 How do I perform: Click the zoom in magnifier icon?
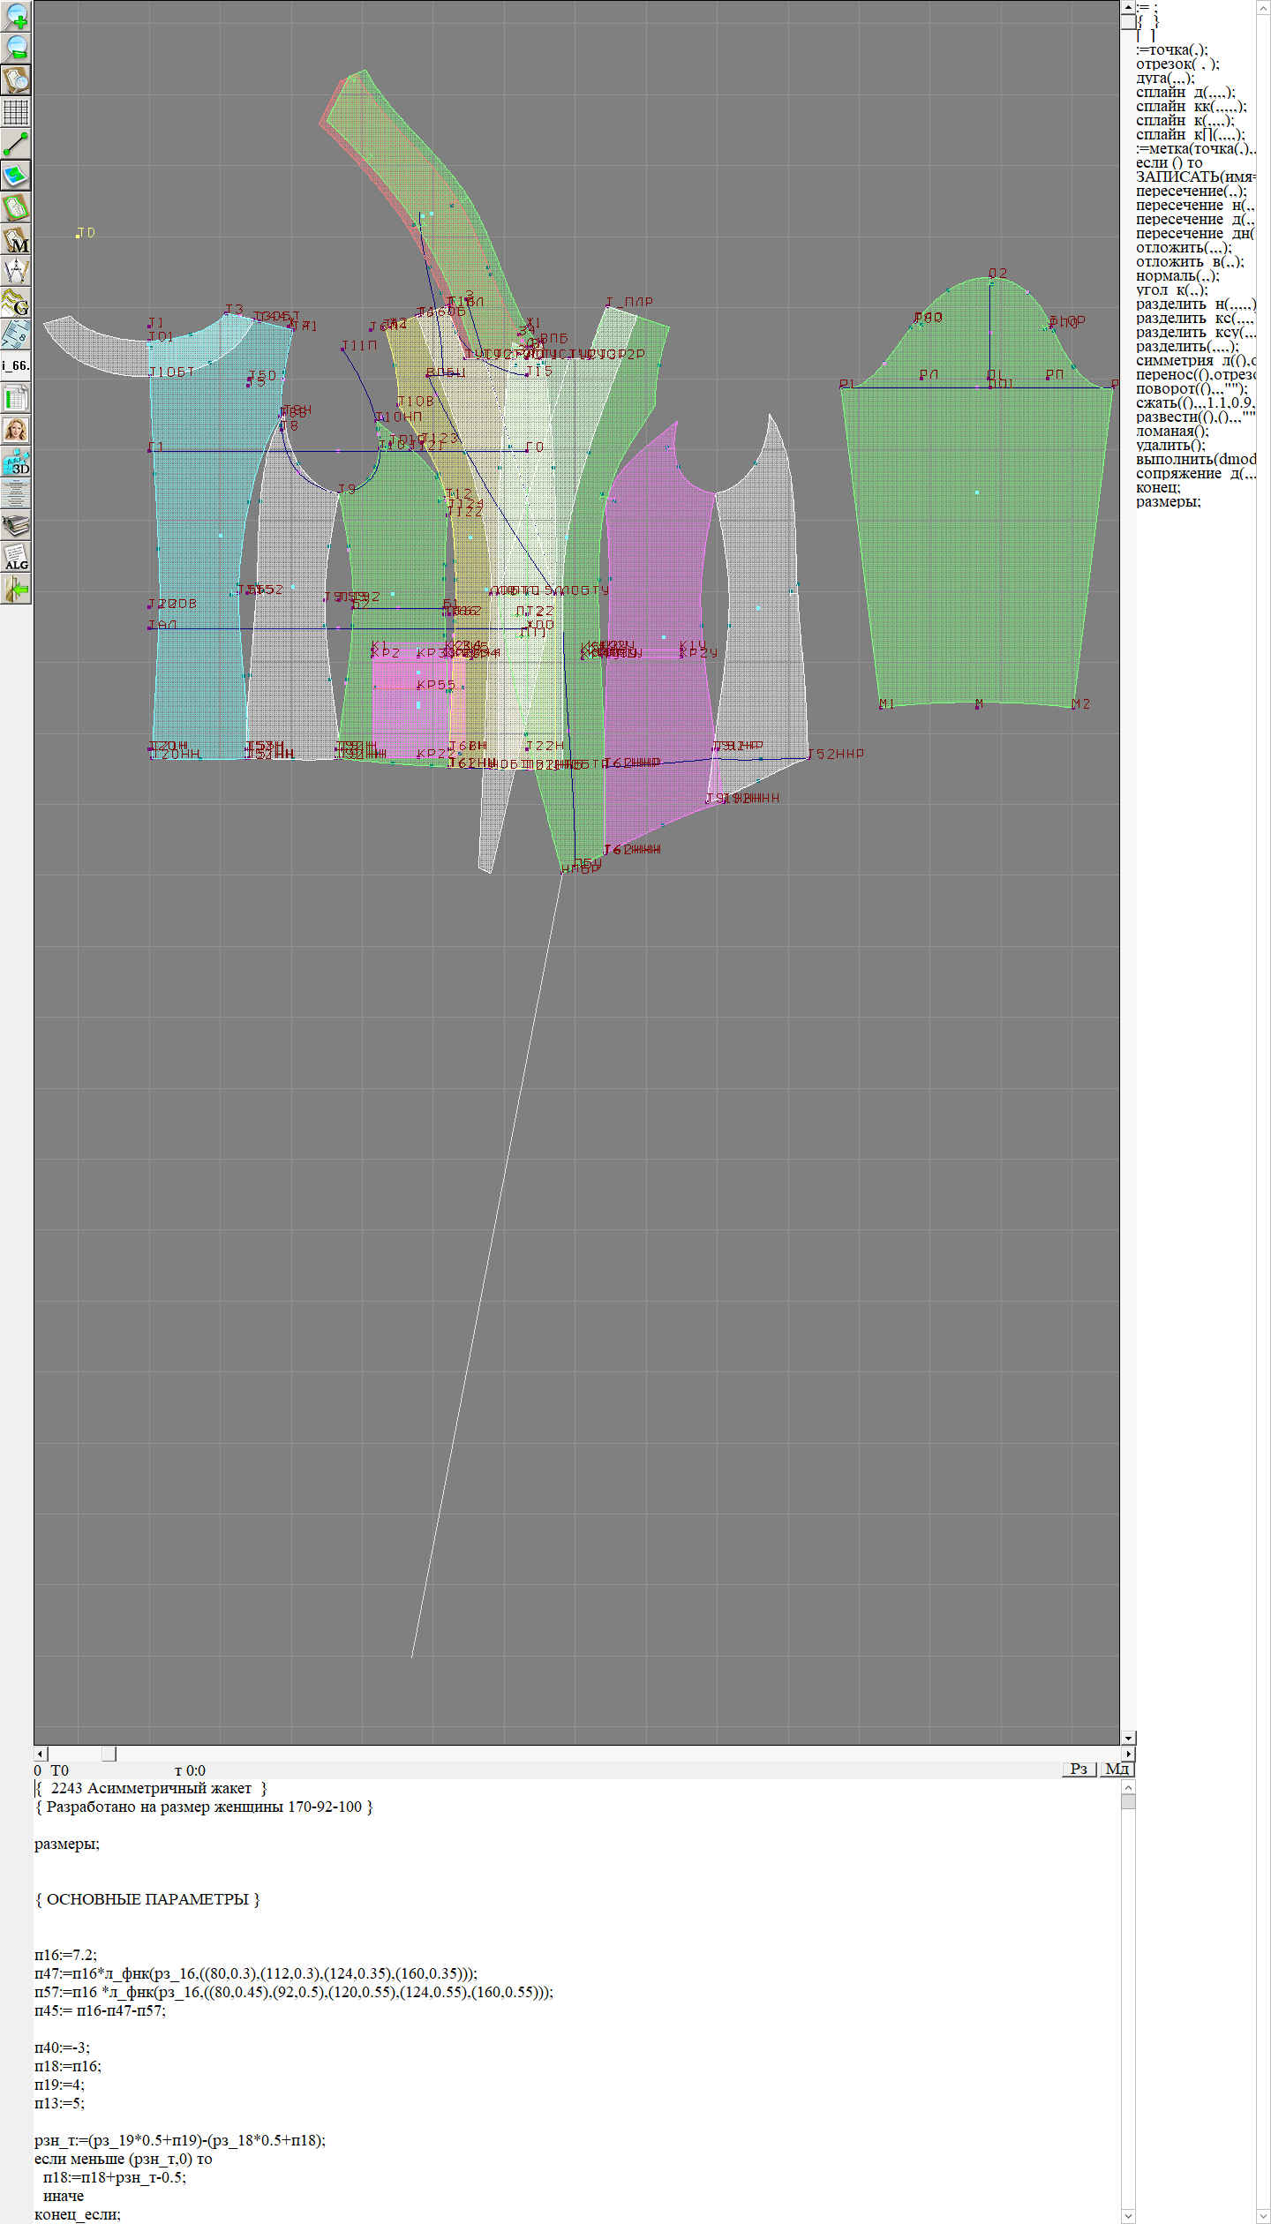coord(16,16)
